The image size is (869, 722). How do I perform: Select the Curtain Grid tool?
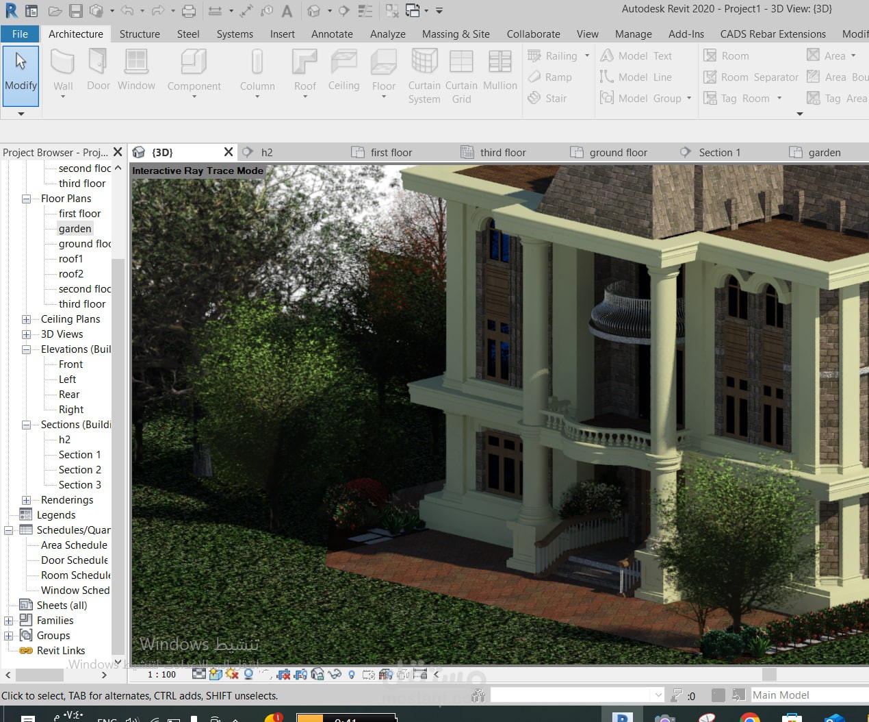pos(461,76)
